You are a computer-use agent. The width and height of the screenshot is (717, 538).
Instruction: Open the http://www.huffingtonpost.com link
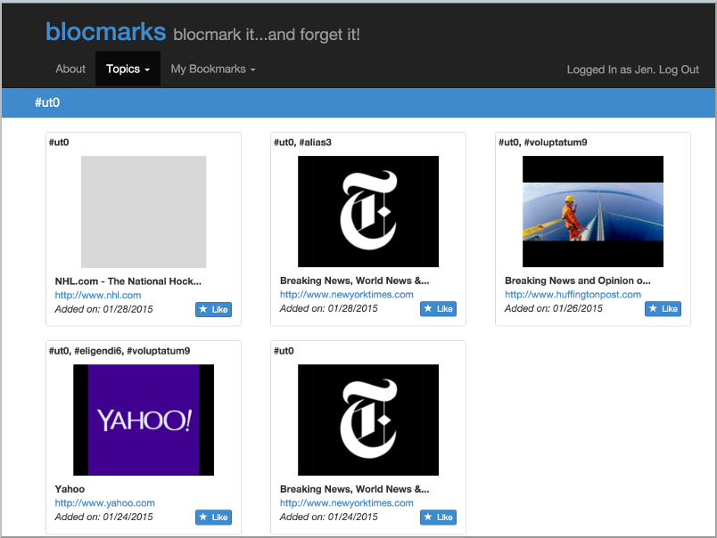573,295
